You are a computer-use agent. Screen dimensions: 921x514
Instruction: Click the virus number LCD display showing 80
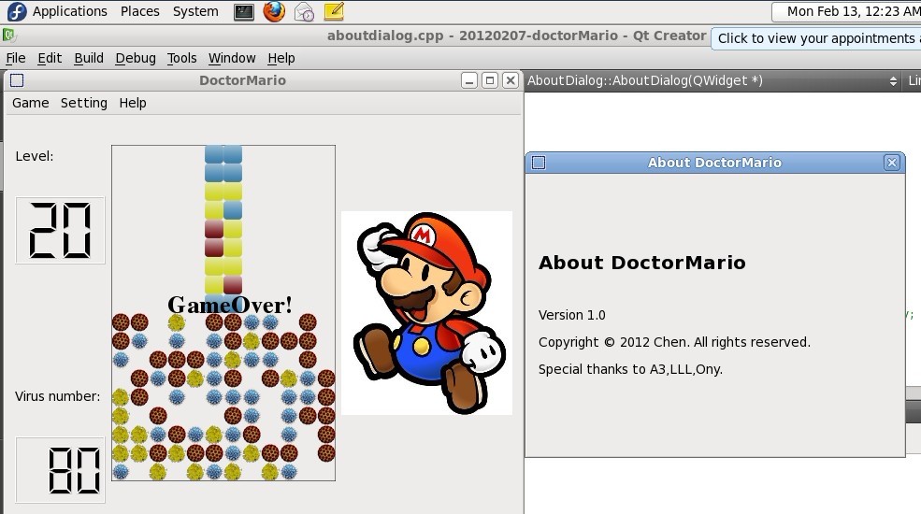click(x=61, y=470)
